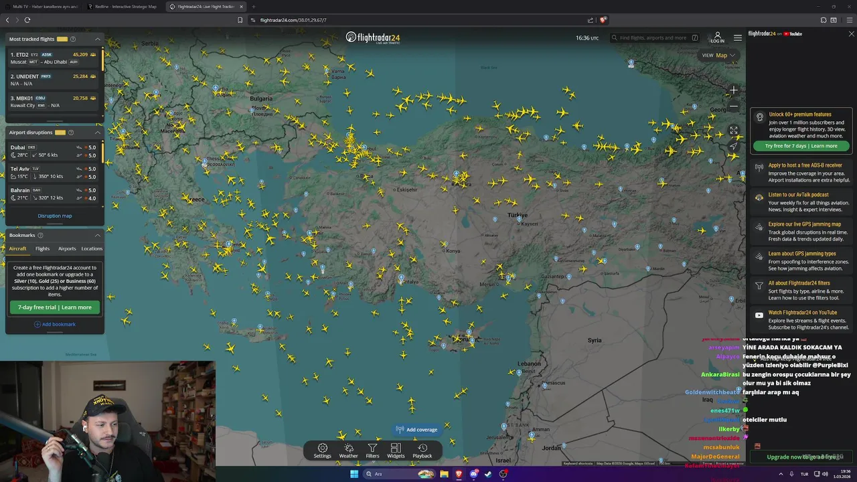Bookmark this page in address bar
Screen dimensions: 857x482
[240, 20]
